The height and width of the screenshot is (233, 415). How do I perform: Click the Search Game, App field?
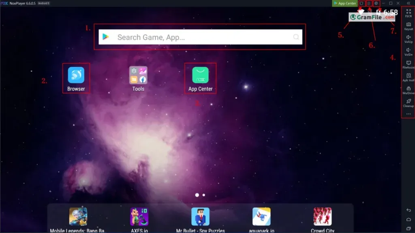(x=200, y=37)
